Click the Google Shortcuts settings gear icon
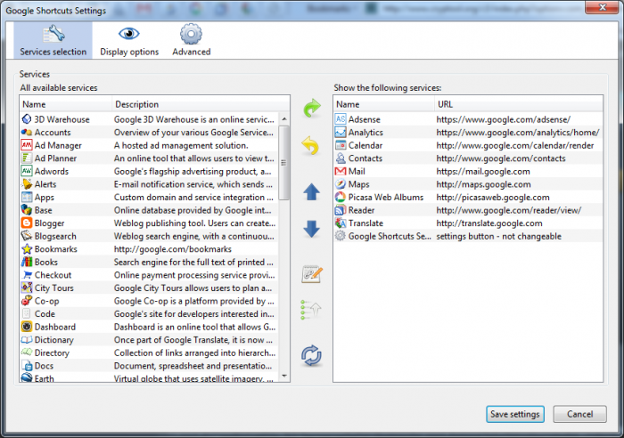The height and width of the screenshot is (438, 624). 341,236
